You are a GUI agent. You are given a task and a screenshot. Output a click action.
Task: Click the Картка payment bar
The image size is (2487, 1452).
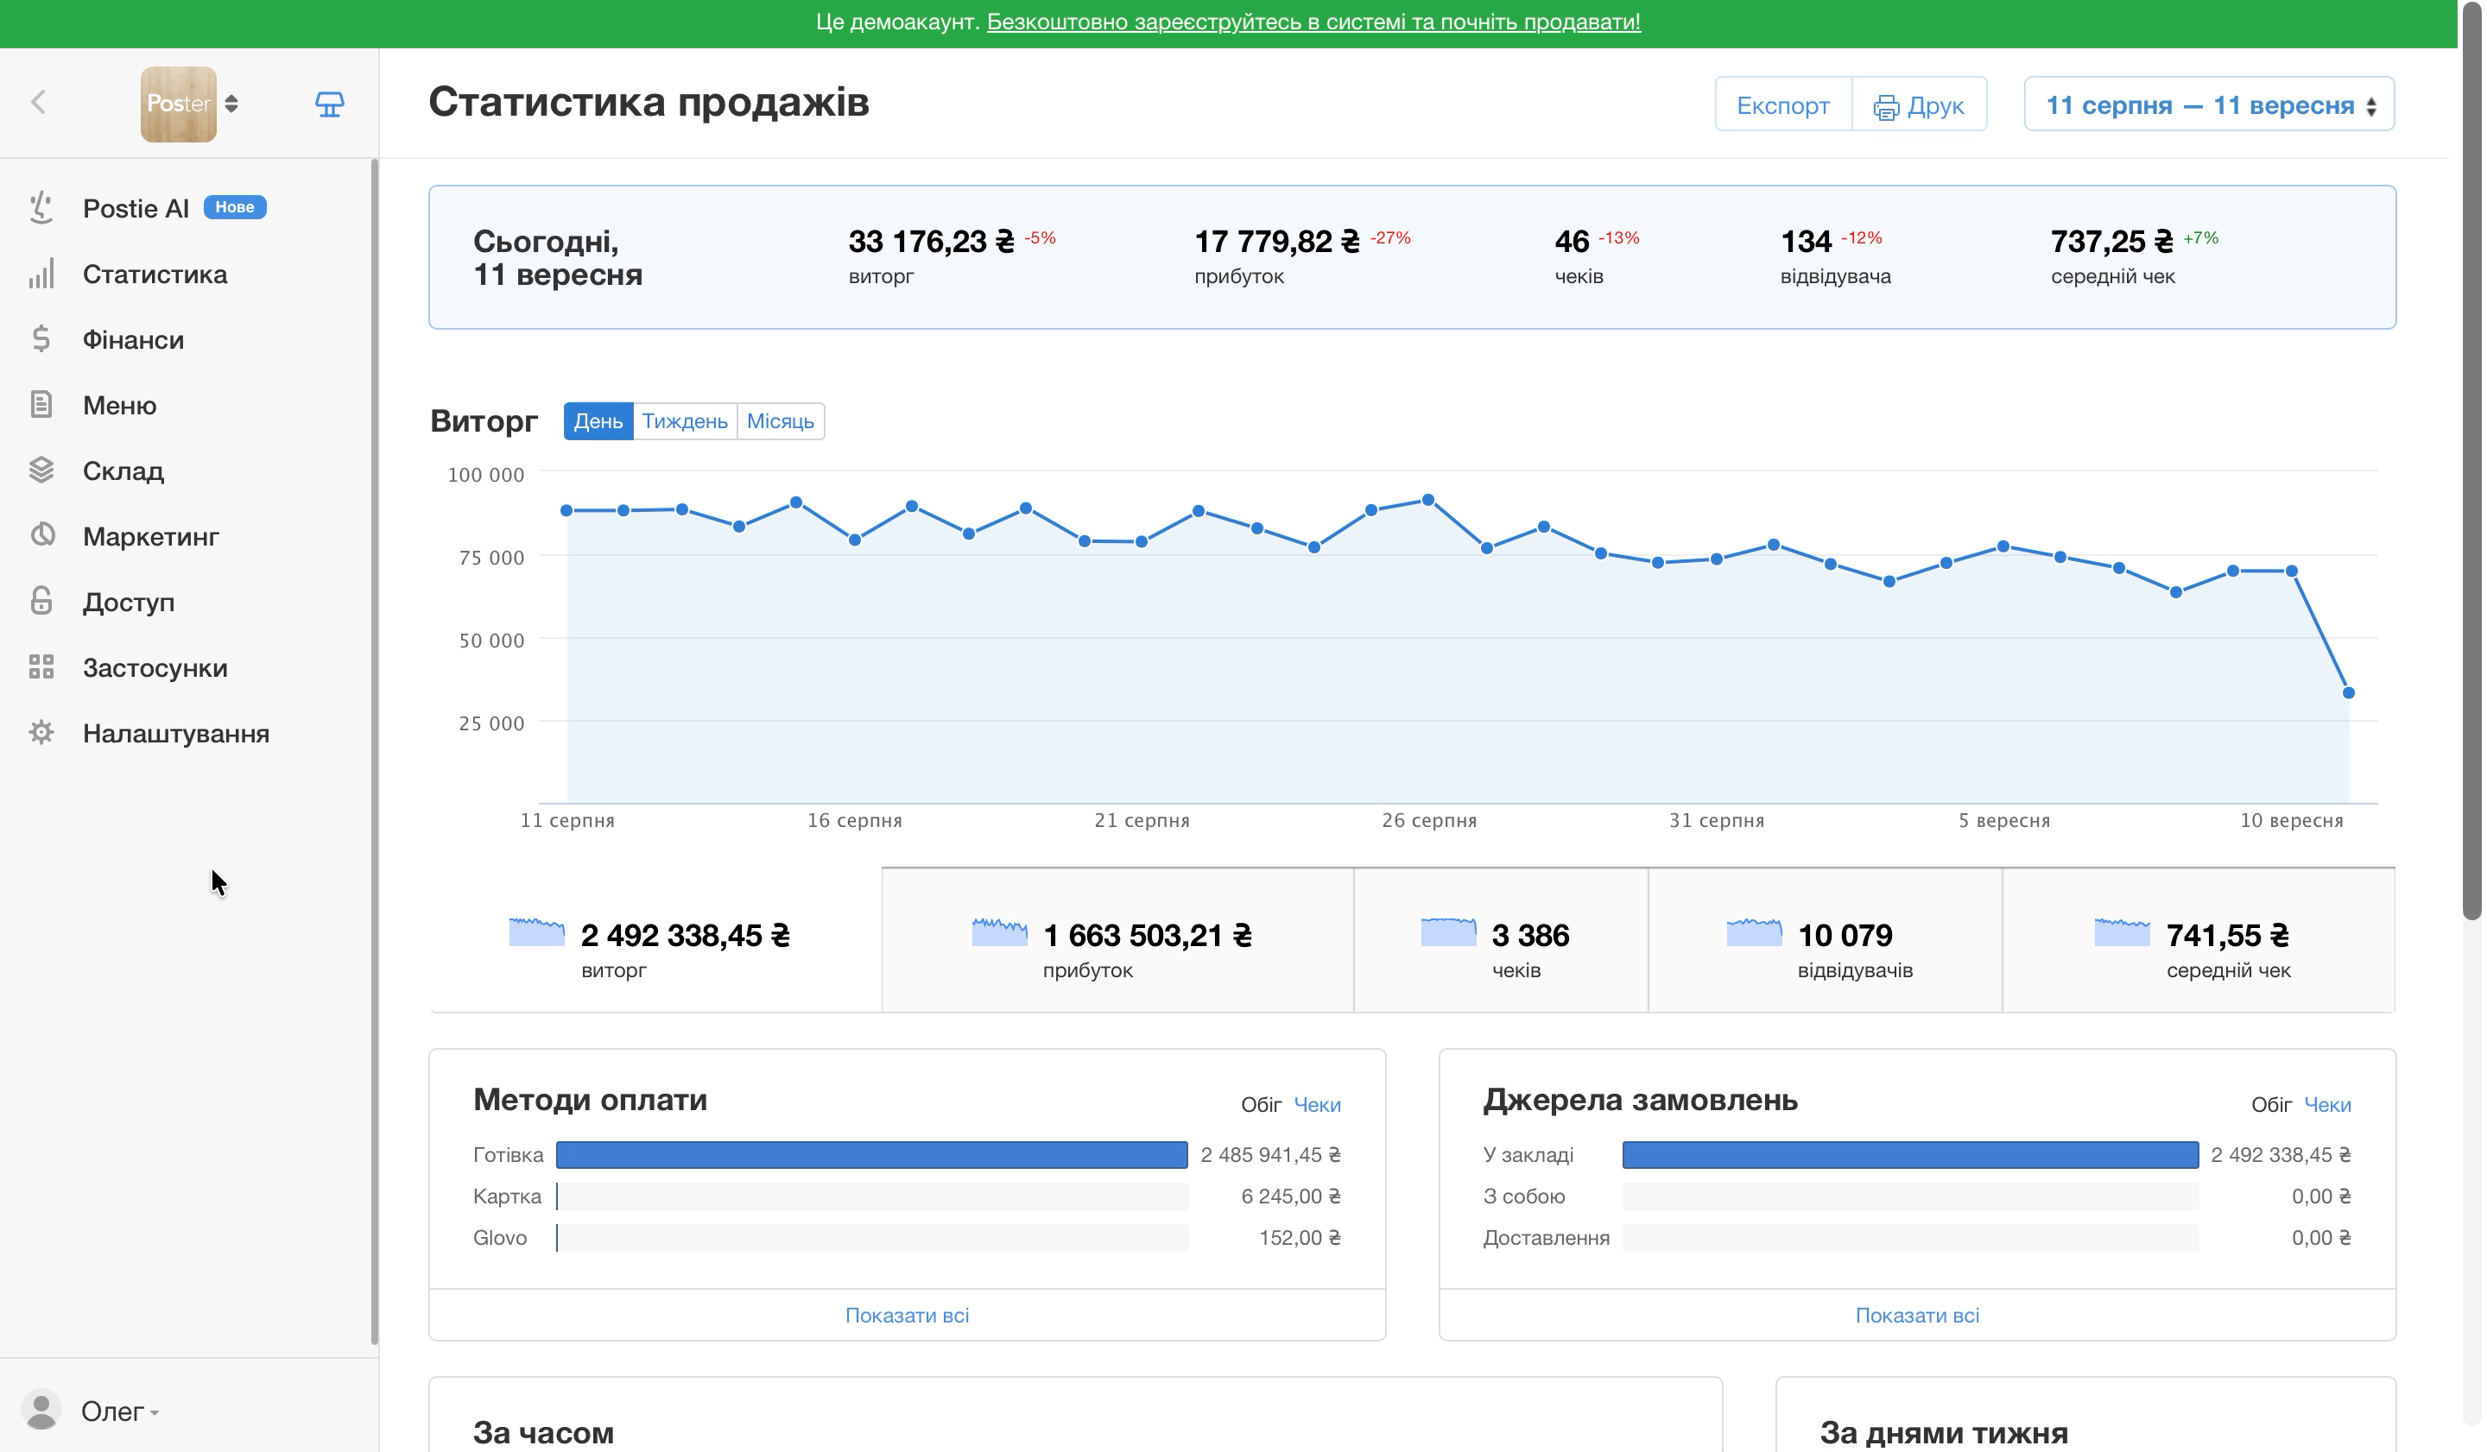coord(872,1196)
